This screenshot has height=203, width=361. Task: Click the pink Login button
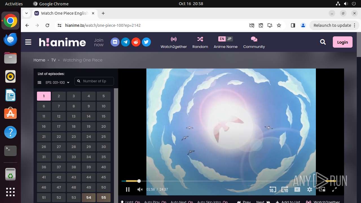pyautogui.click(x=342, y=42)
